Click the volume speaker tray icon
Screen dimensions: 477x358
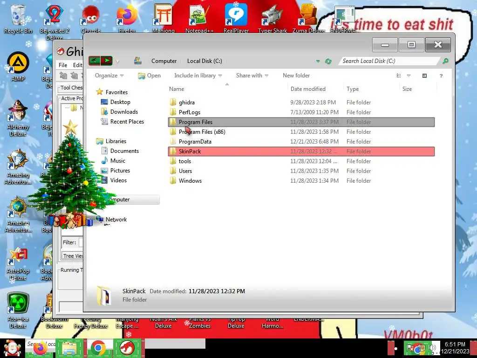(x=433, y=348)
